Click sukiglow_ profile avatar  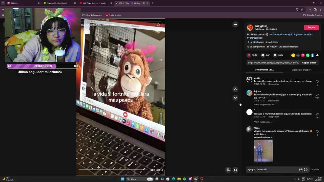250,28
